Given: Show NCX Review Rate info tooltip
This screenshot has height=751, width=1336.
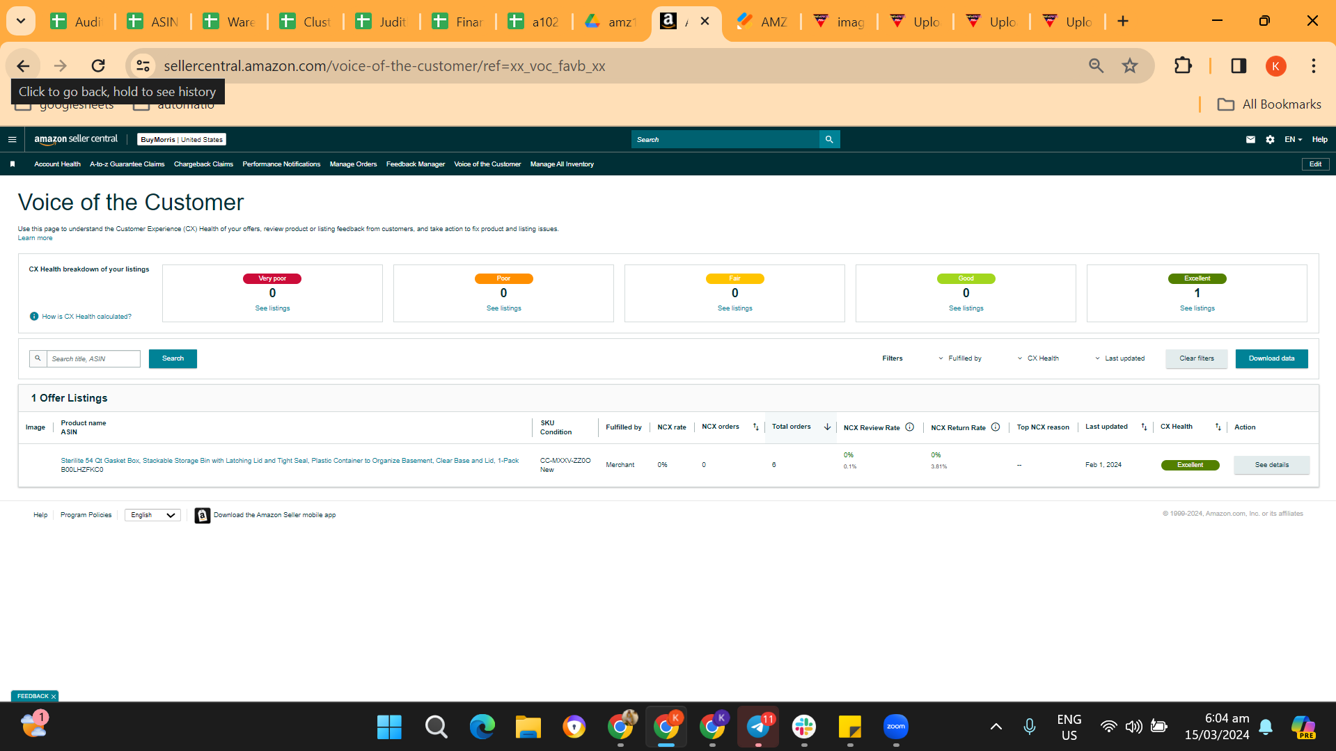Looking at the screenshot, I should pos(909,427).
